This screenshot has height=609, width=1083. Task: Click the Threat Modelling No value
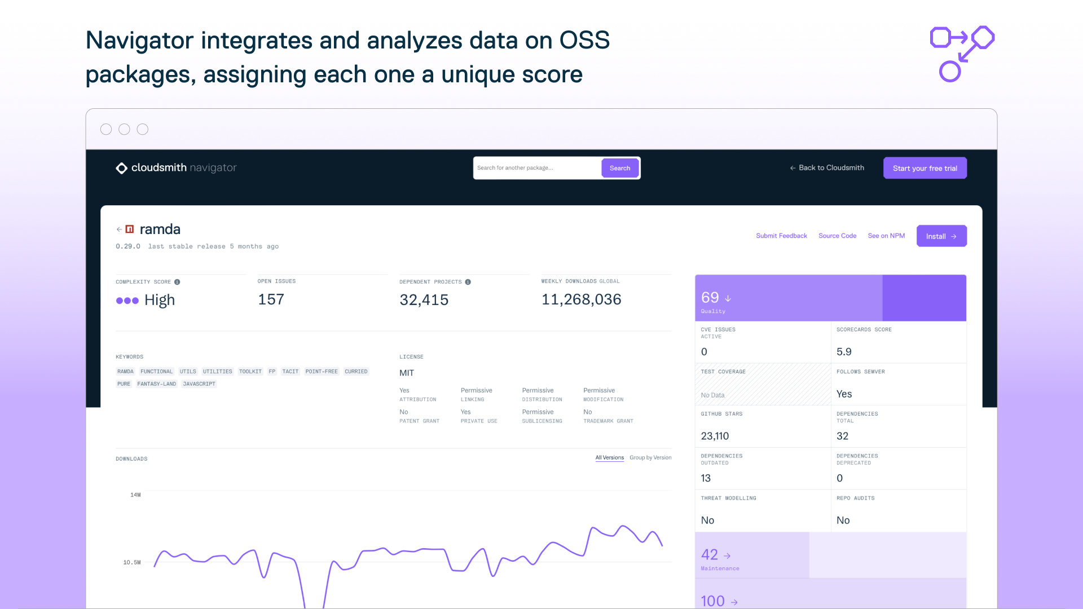(x=707, y=520)
